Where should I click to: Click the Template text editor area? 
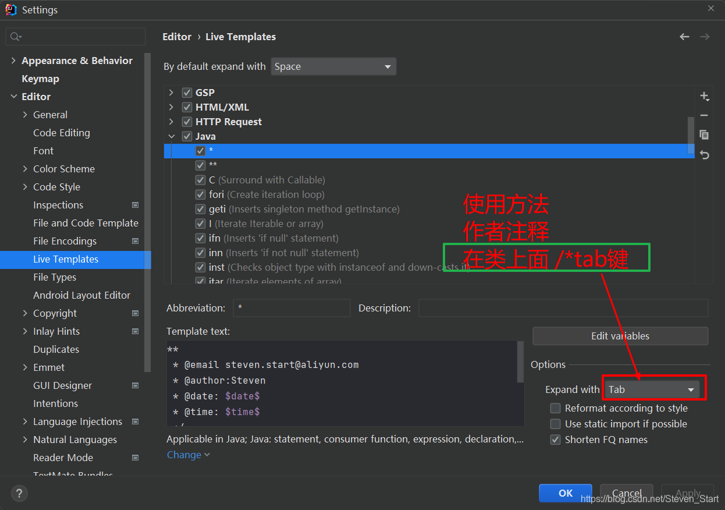pyautogui.click(x=342, y=384)
